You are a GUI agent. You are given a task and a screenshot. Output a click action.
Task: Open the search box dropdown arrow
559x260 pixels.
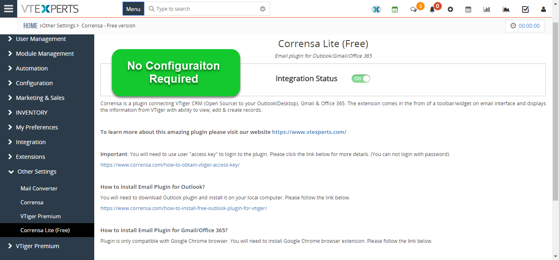tap(263, 9)
